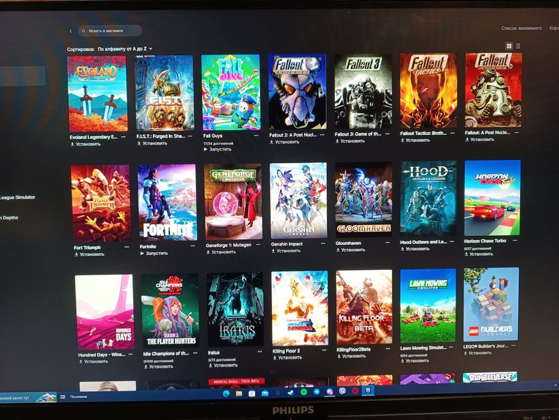This screenshot has width=559, height=420.
Task: Click download icon under Hood Outlaws and Legends
Action: (x=403, y=249)
